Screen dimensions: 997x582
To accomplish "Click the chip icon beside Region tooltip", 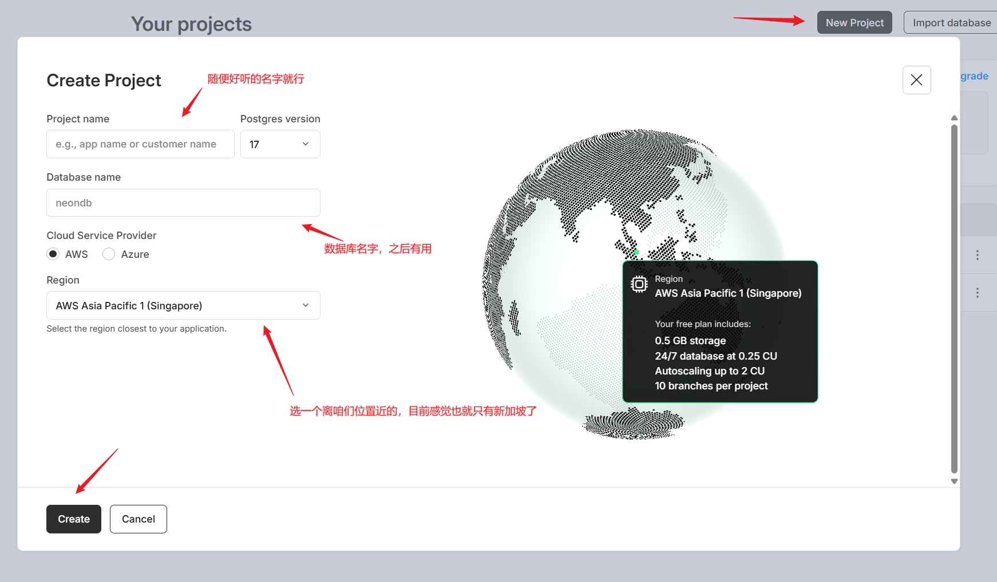I will click(639, 284).
